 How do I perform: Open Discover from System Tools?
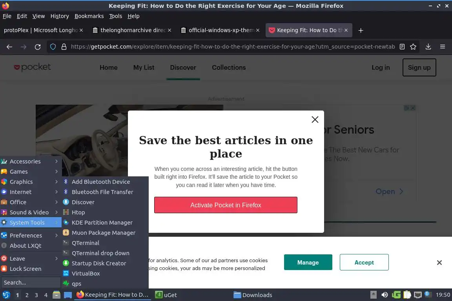[x=105, y=202]
